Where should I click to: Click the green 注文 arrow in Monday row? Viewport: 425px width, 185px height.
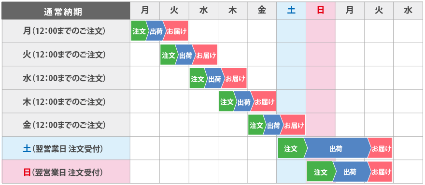click(139, 31)
